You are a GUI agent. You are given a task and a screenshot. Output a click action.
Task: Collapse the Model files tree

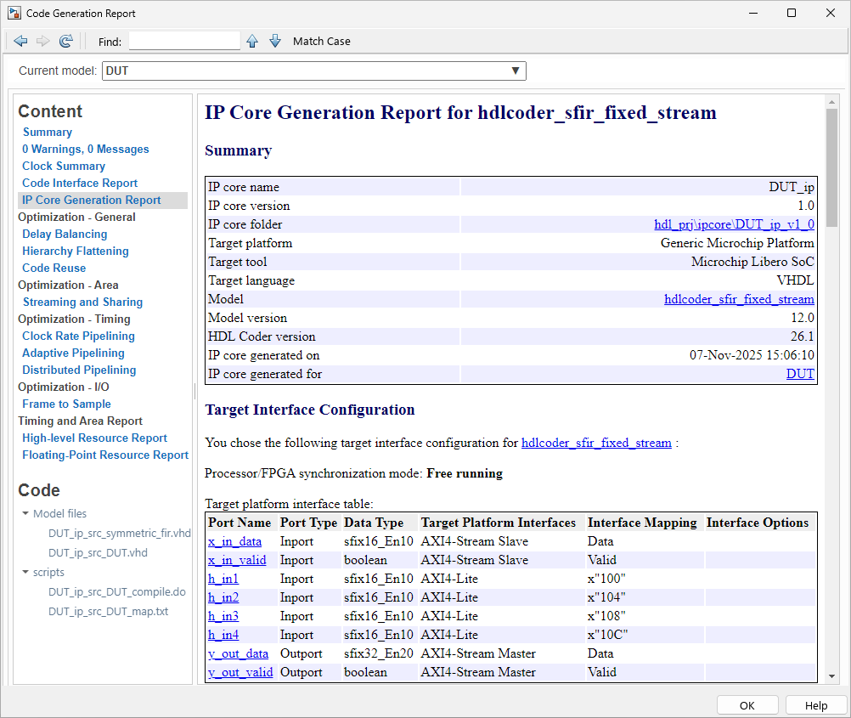pos(25,513)
